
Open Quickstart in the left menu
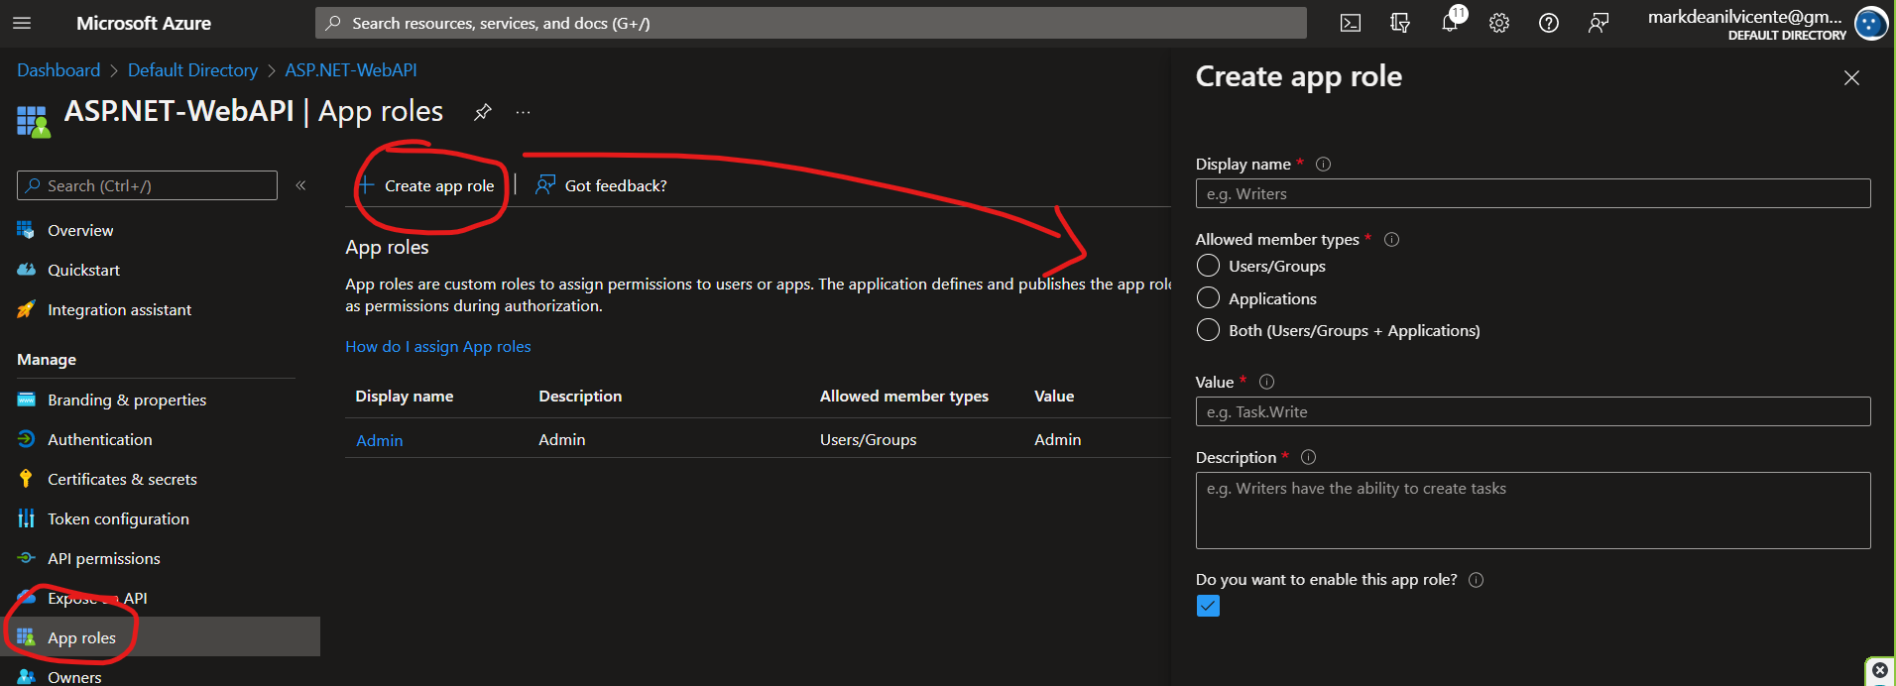tap(83, 270)
